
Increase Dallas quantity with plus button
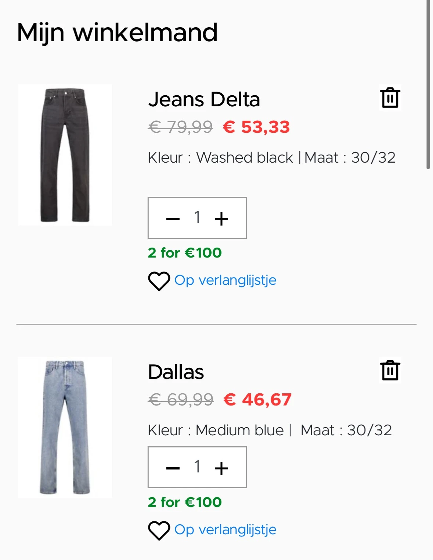point(221,468)
